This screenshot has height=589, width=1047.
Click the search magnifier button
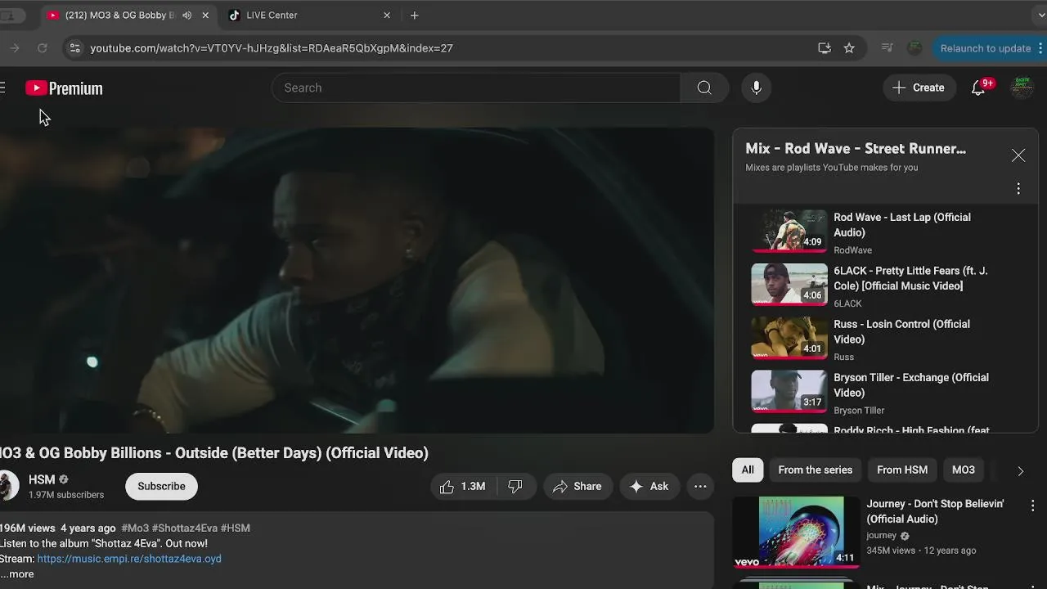tap(704, 88)
